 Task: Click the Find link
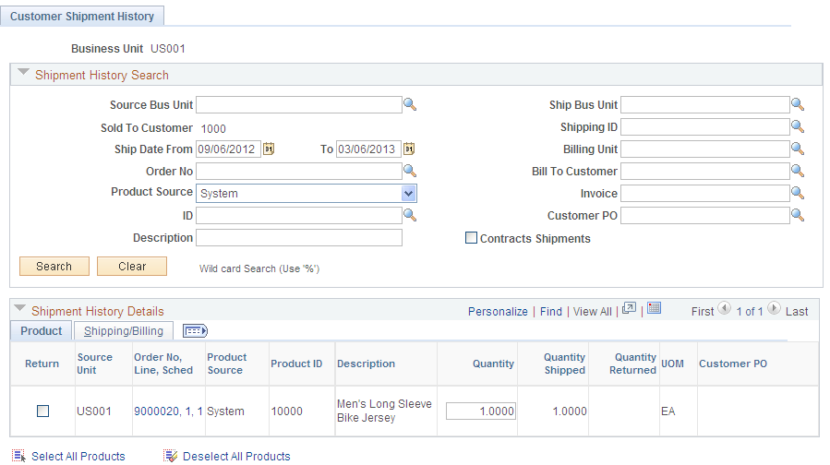(551, 312)
